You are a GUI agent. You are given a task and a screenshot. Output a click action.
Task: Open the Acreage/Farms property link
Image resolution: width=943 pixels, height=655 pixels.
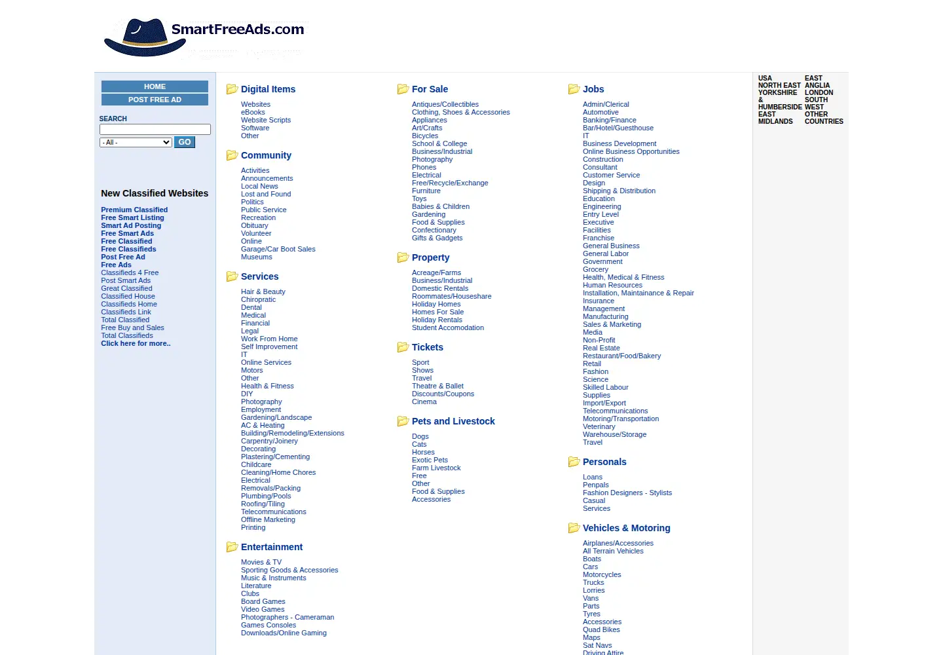click(x=436, y=272)
